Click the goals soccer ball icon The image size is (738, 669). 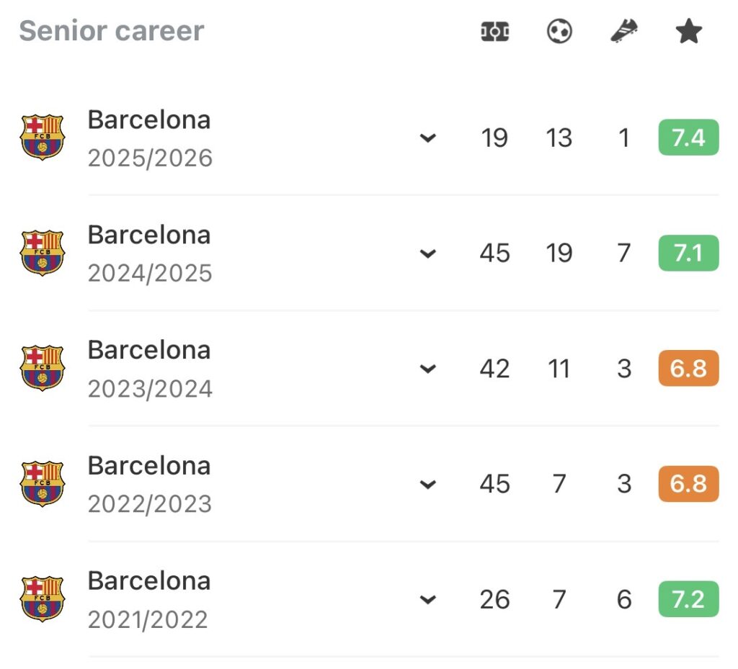(559, 32)
